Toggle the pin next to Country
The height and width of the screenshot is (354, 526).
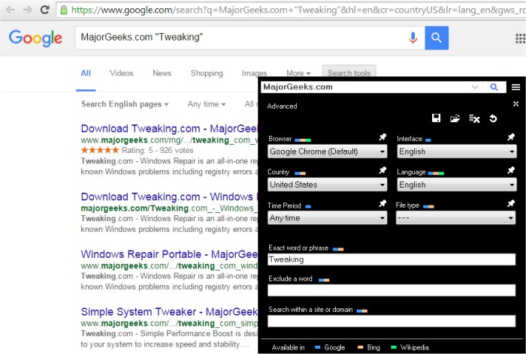pyautogui.click(x=382, y=170)
